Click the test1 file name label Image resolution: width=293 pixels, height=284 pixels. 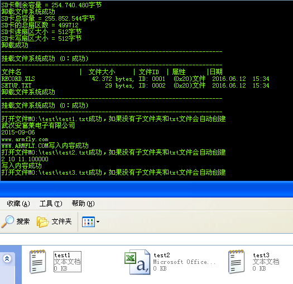click(62, 255)
